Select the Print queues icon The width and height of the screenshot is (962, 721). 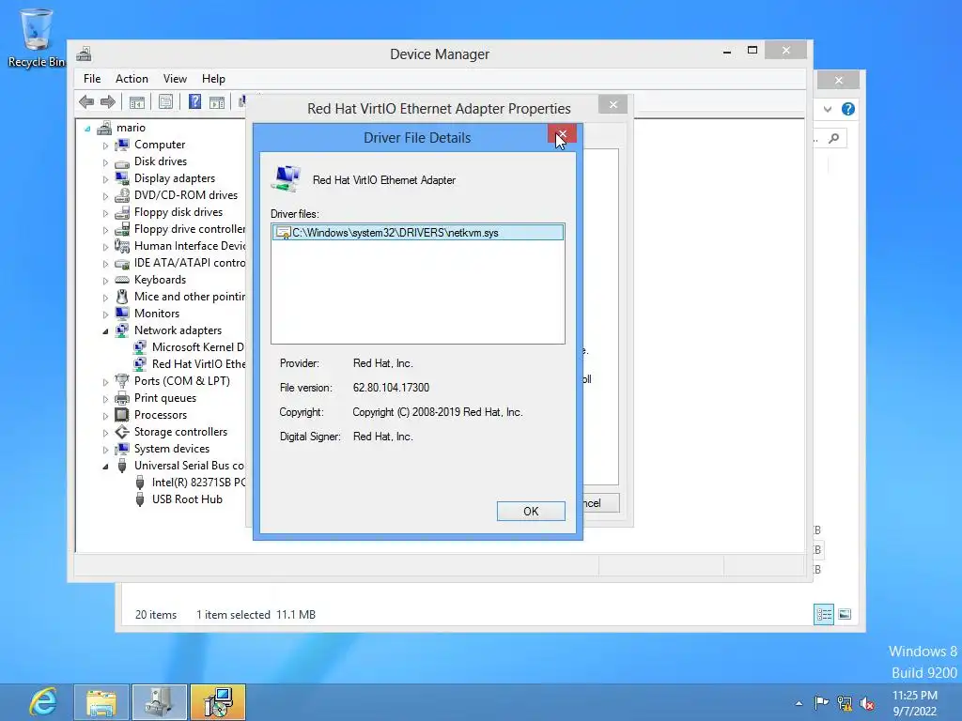[122, 398]
